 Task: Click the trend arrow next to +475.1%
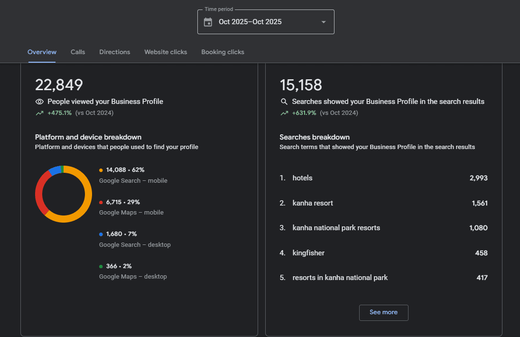pyautogui.click(x=39, y=113)
